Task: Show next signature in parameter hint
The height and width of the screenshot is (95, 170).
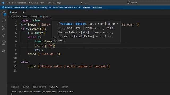Action: pos(55,42)
